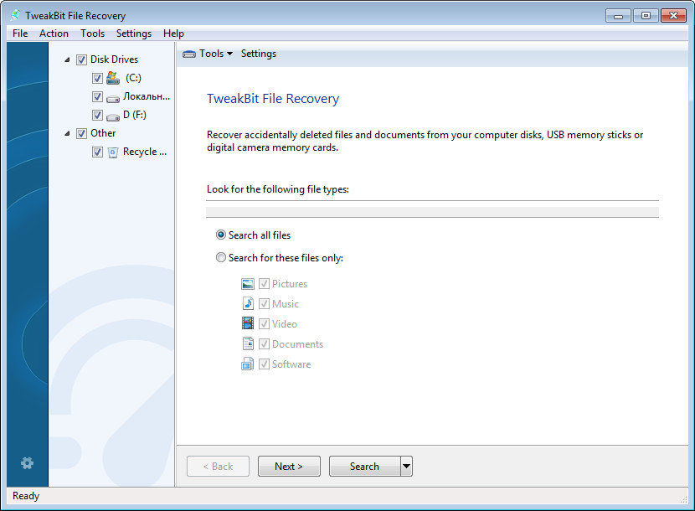Click the Documents file type icon

click(x=248, y=343)
